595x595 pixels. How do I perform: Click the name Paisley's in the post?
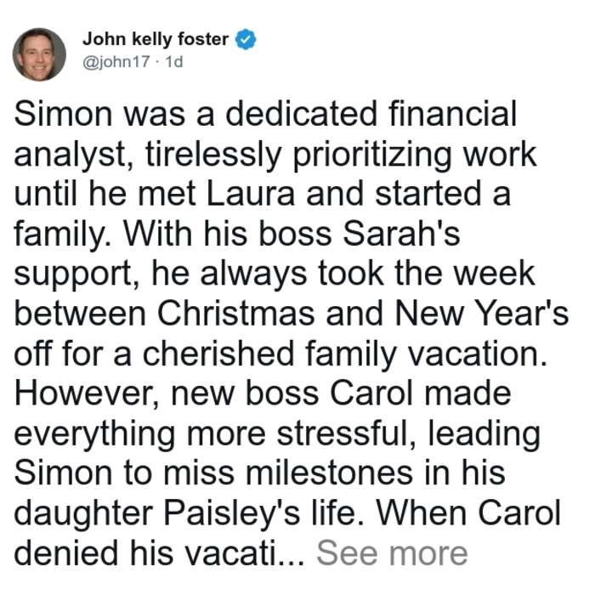pyautogui.click(x=232, y=514)
